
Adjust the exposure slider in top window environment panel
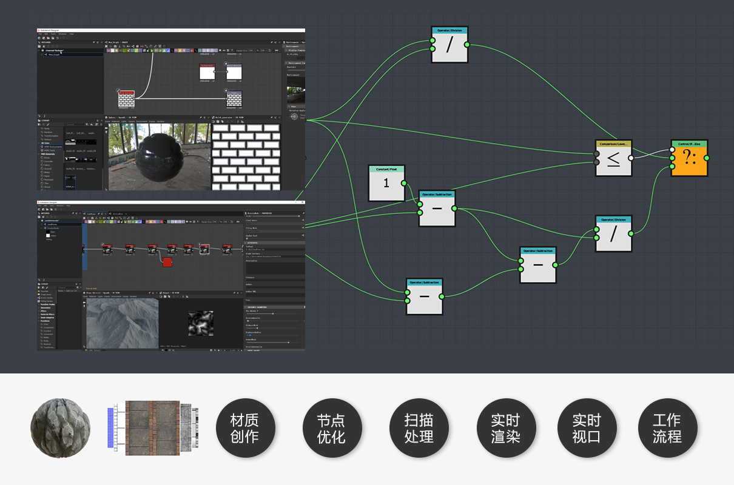pos(297,70)
